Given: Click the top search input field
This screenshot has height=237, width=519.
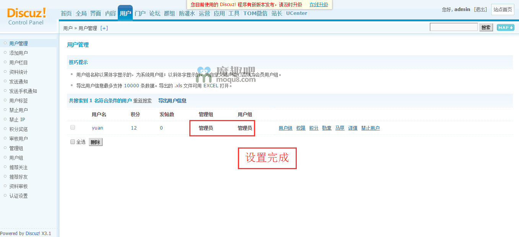Looking at the screenshot, I should (454, 27).
